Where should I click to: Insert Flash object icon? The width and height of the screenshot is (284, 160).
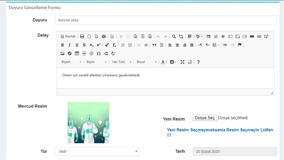(x=70, y=53)
